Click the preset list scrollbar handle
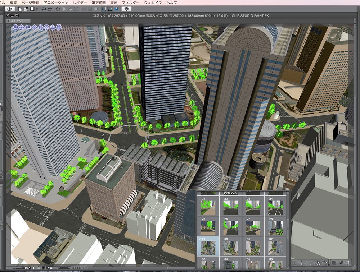Image resolution: width=360 pixels, height=272 pixels. tap(288, 229)
